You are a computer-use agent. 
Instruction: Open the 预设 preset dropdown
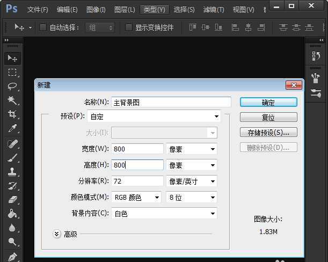(x=155, y=116)
